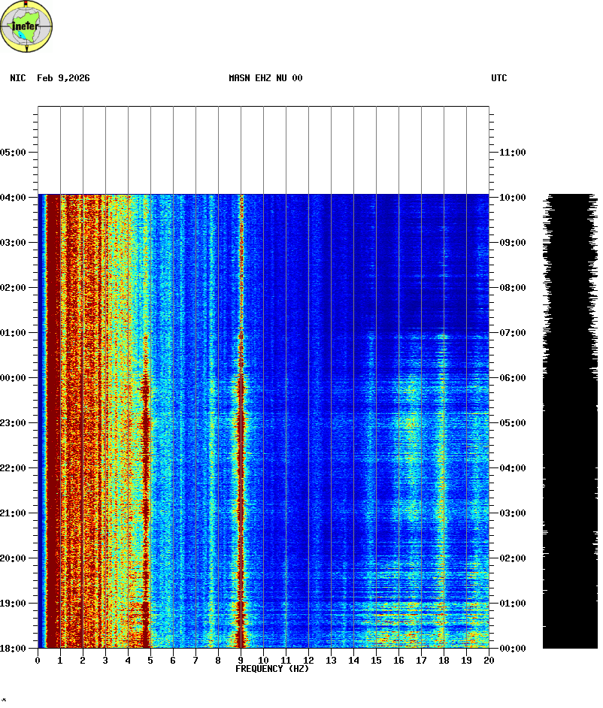Click the MASN EHZ NU 00 station label
Viewport: 603px width, 708px height.
pyautogui.click(x=265, y=78)
